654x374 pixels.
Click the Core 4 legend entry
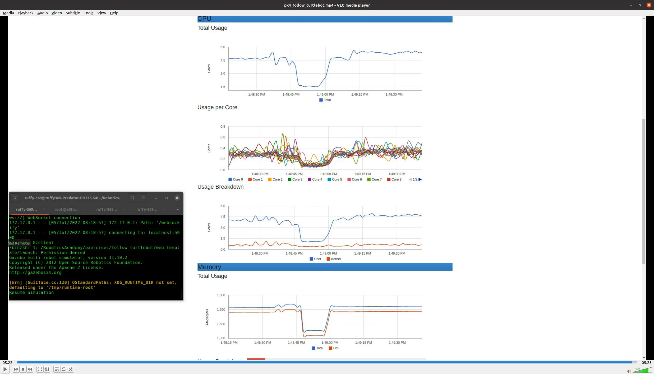(315, 179)
